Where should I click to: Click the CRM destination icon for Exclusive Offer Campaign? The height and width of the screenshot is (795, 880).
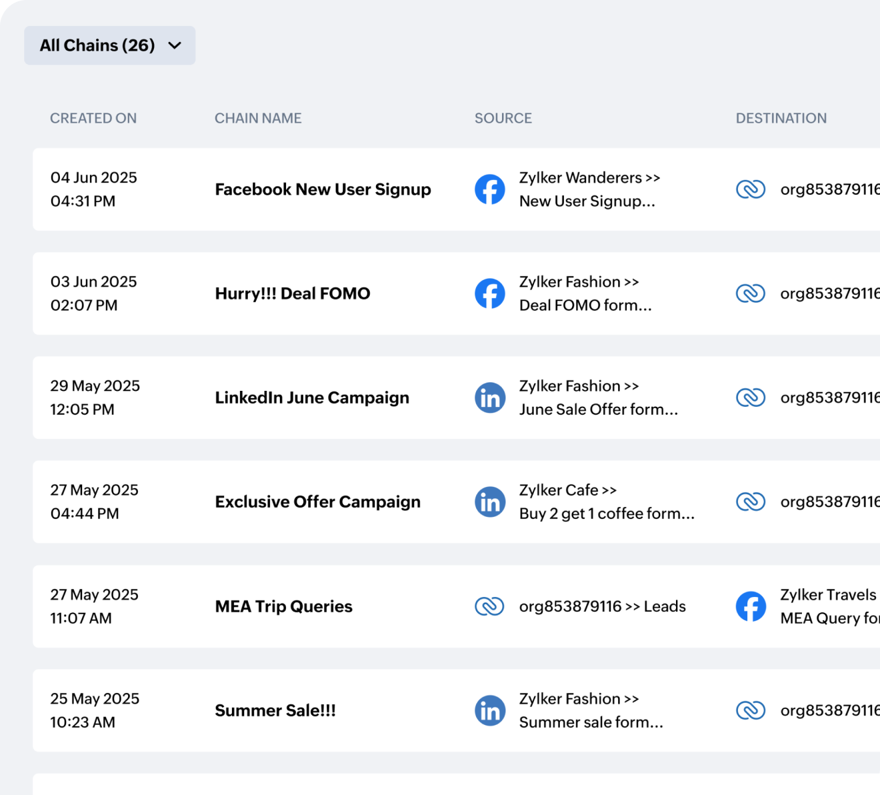click(751, 501)
